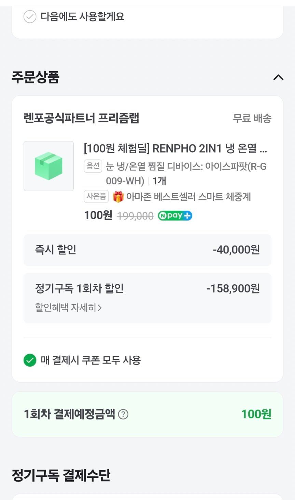295x500 pixels.
Task: Click the green 100원 payment amount
Action: [x=256, y=414]
